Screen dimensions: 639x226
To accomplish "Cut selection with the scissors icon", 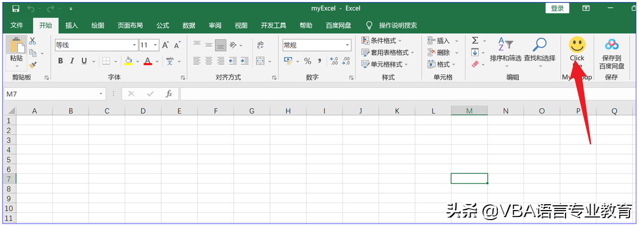I will pos(32,40).
